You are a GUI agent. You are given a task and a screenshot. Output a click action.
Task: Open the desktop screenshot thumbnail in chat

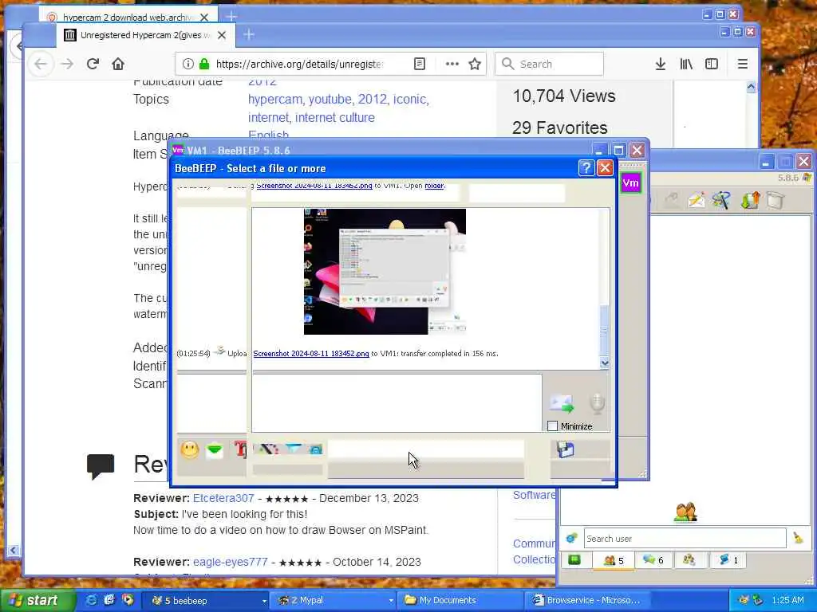pyautogui.click(x=385, y=271)
